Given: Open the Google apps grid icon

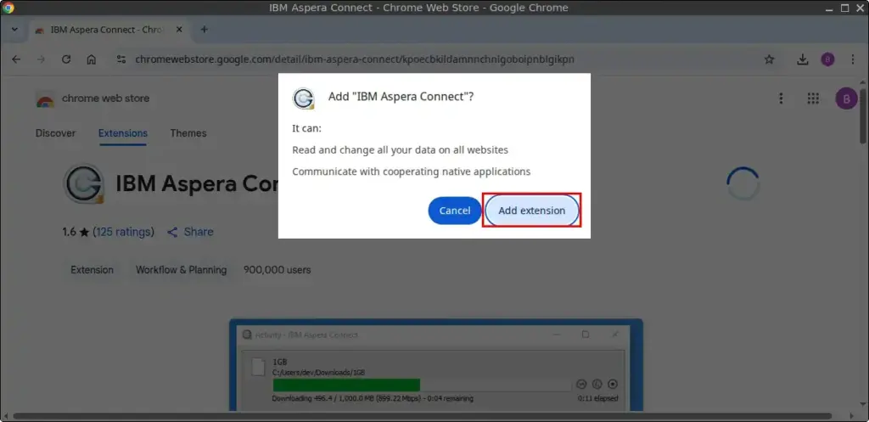Looking at the screenshot, I should click(813, 98).
